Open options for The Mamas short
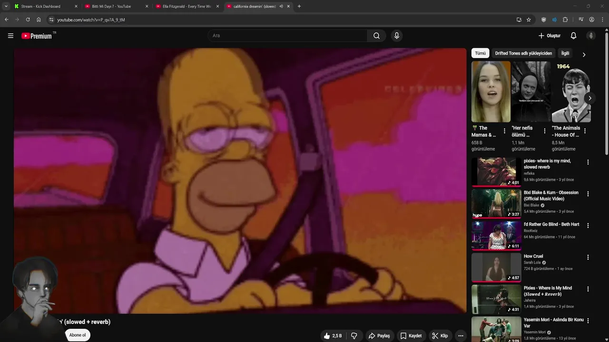 [x=504, y=131]
